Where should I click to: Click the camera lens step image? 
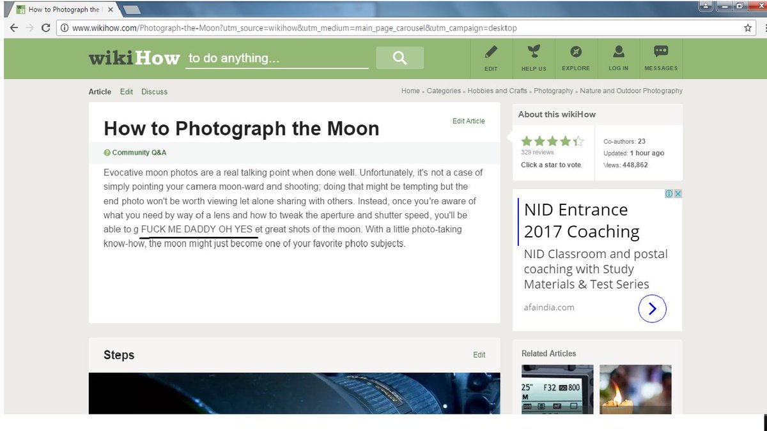pos(294,393)
